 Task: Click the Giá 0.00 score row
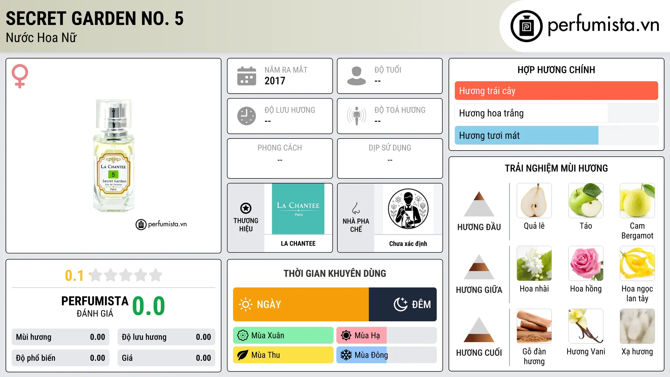click(167, 358)
